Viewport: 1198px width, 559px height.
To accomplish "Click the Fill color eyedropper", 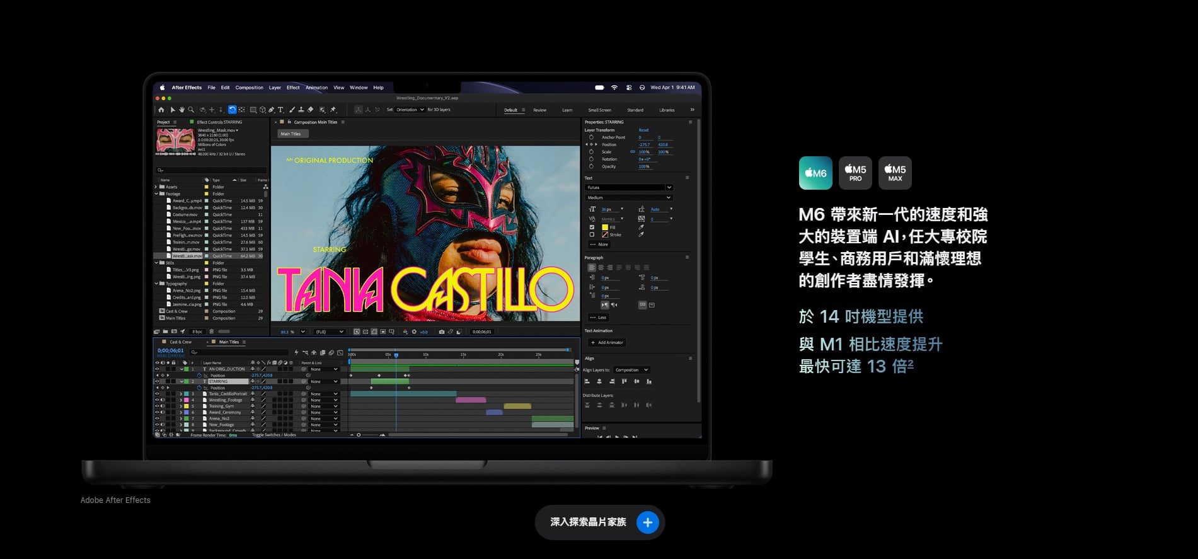I will [x=641, y=228].
